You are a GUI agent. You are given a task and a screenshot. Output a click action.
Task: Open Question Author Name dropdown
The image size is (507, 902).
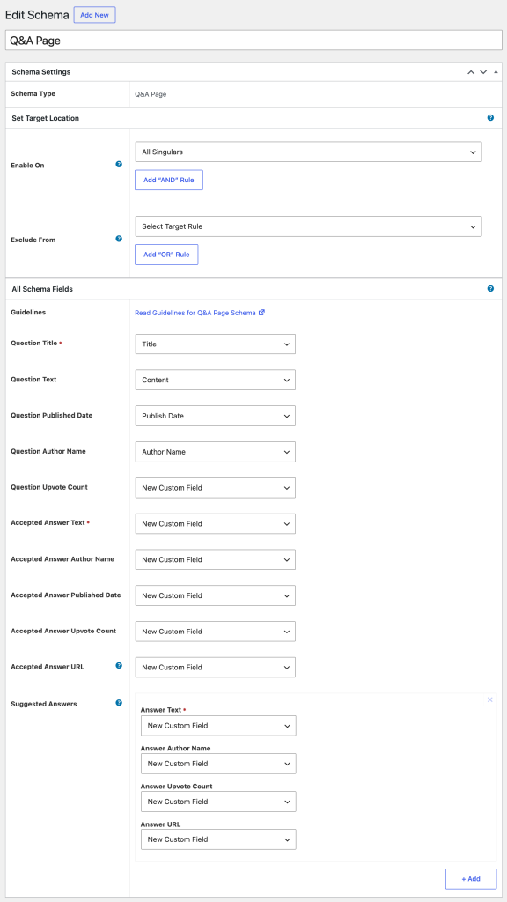click(x=216, y=452)
